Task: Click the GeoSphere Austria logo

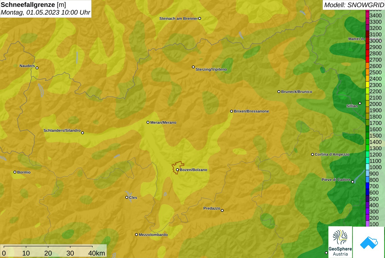Action: tap(340, 242)
